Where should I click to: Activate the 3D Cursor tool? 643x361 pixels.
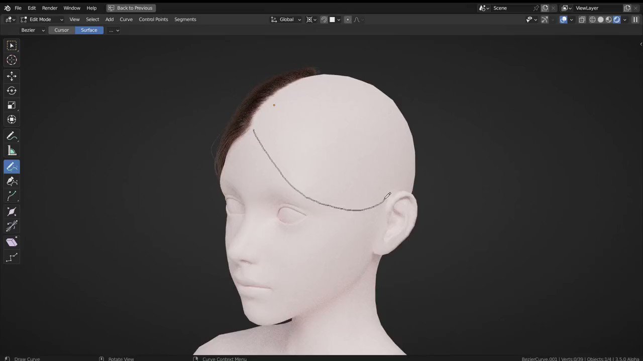tap(12, 60)
